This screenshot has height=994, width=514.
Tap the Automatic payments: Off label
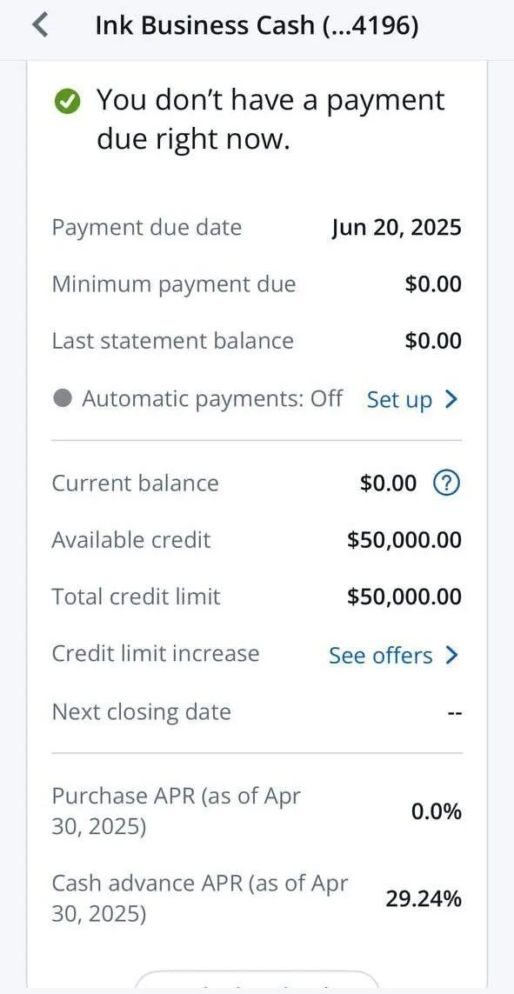point(212,399)
